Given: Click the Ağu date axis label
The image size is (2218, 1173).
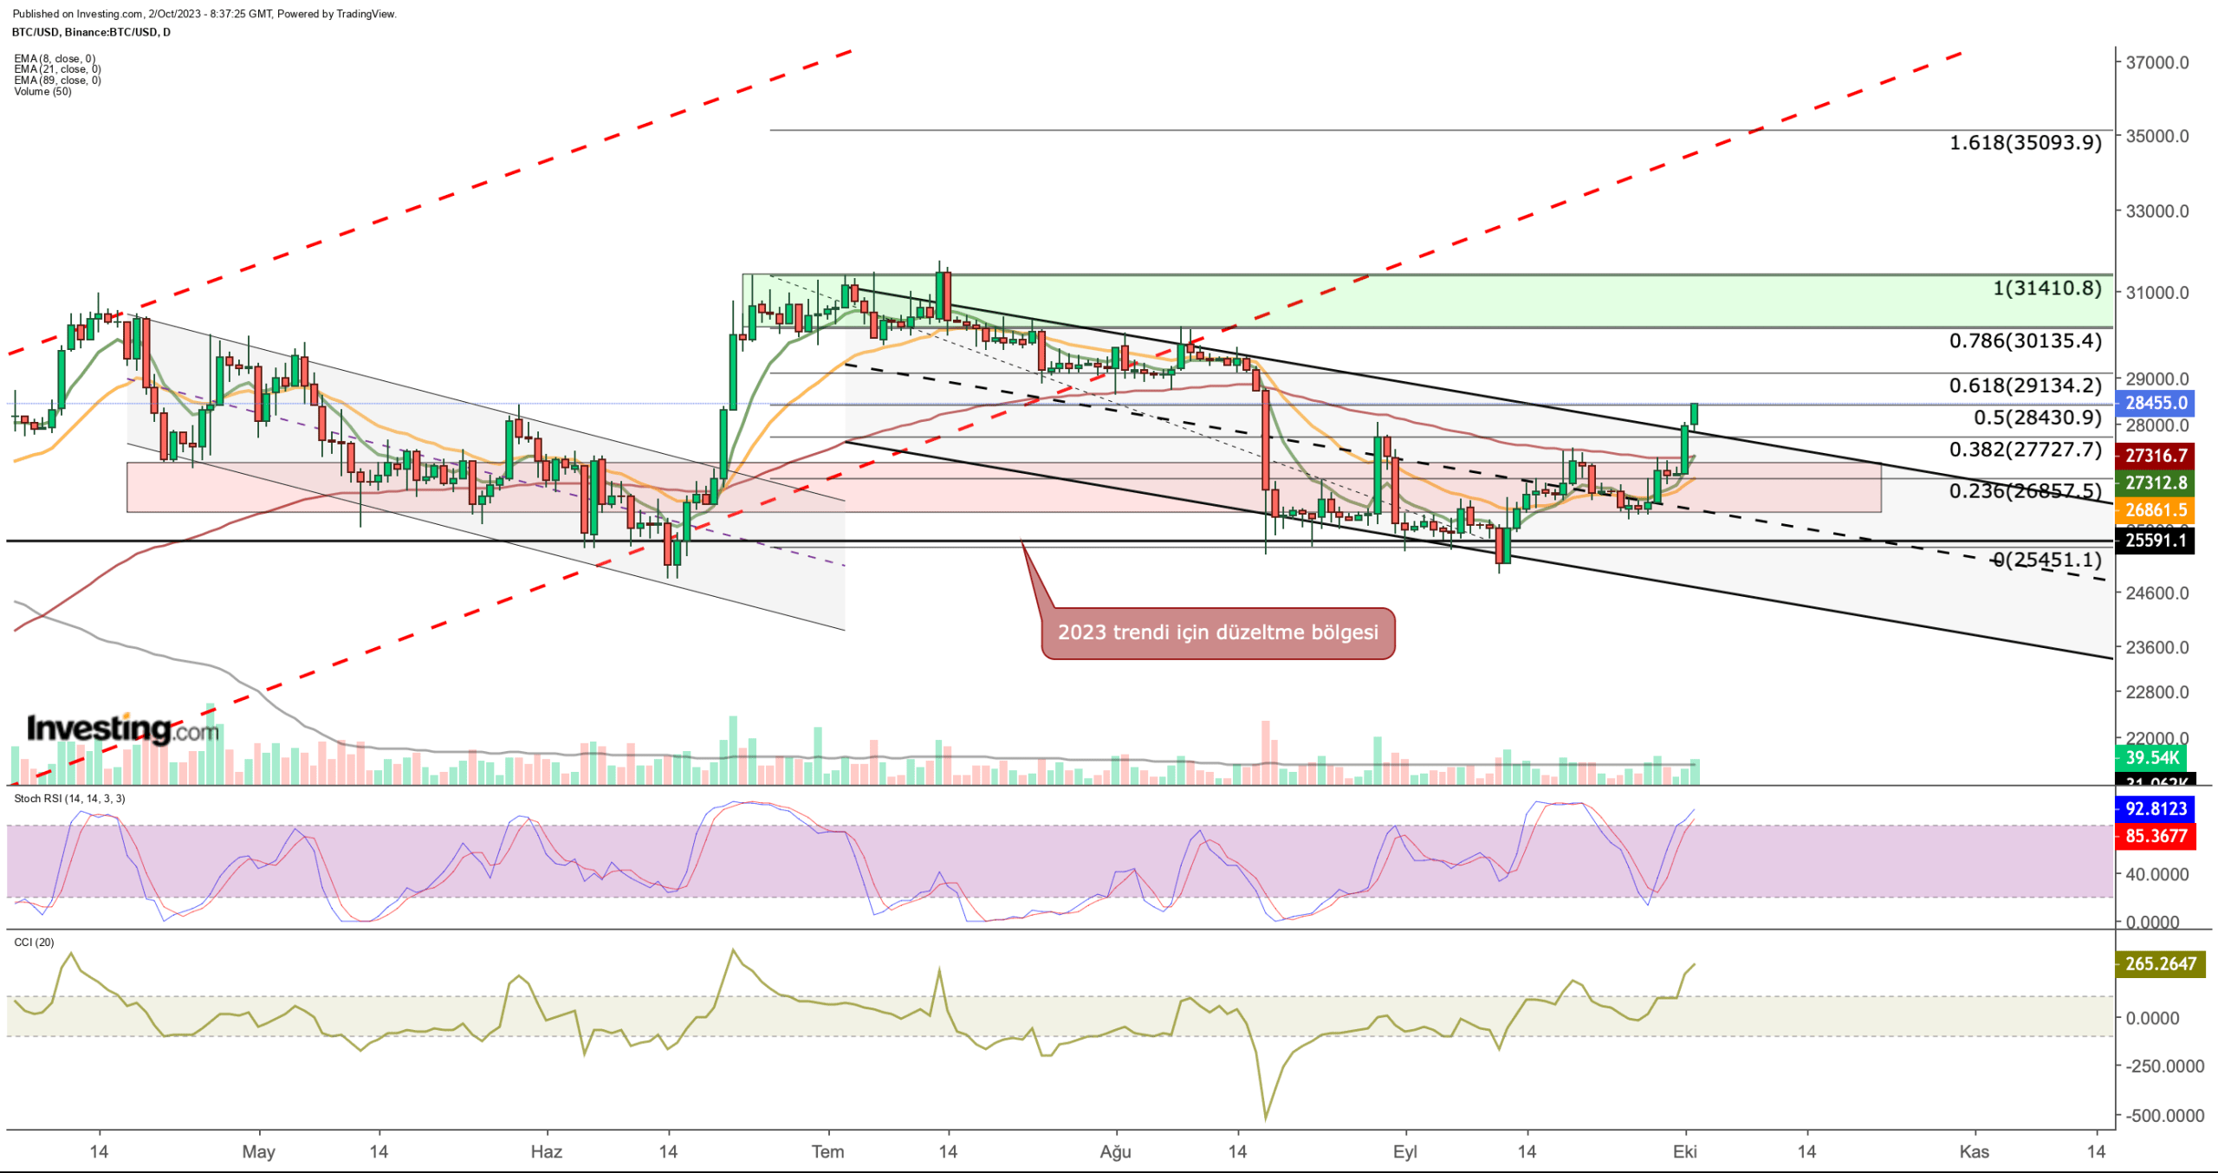Looking at the screenshot, I should [x=1116, y=1152].
